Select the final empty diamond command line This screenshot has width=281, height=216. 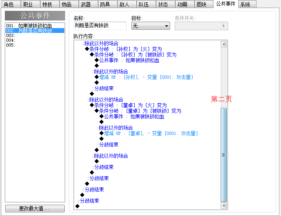point(78,206)
